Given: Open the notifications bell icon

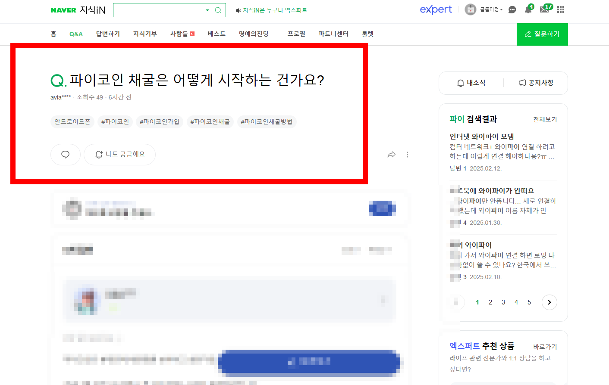Looking at the screenshot, I should tap(528, 9).
